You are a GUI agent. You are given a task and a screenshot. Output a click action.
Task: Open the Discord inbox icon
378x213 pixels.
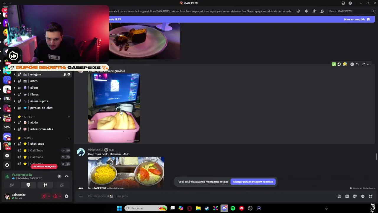[x=343, y=3]
